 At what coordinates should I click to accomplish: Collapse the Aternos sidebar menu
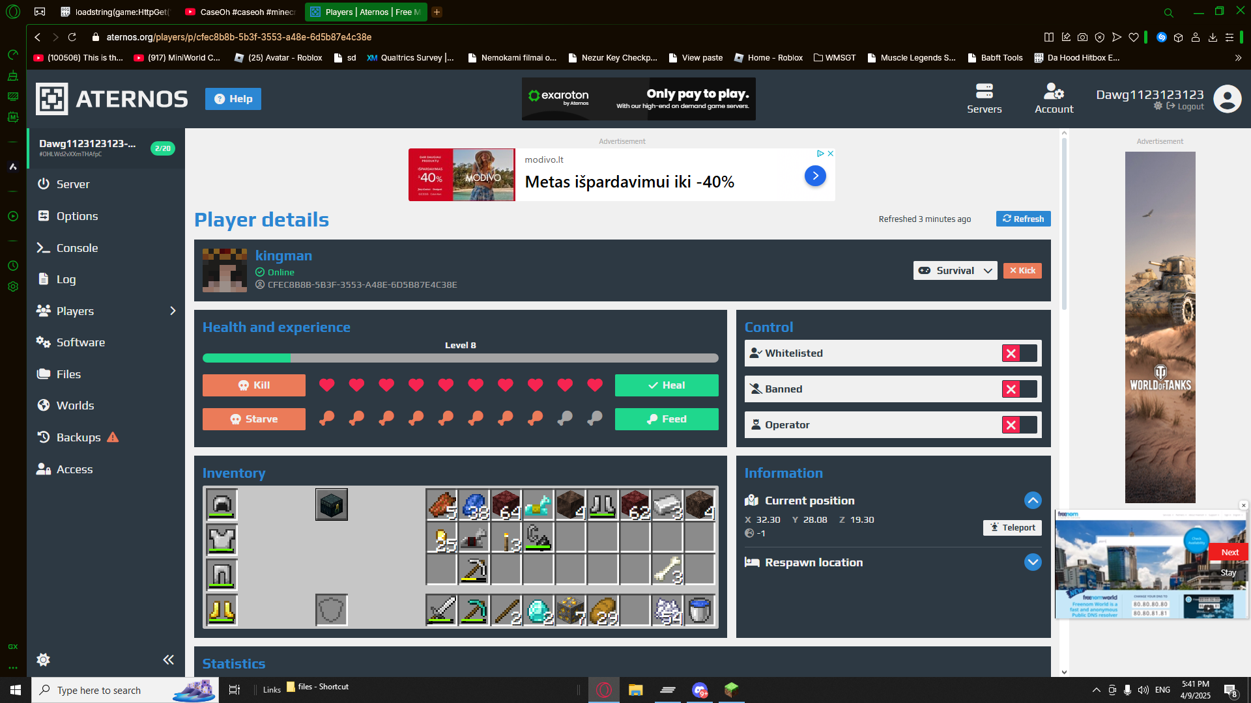[x=168, y=660]
